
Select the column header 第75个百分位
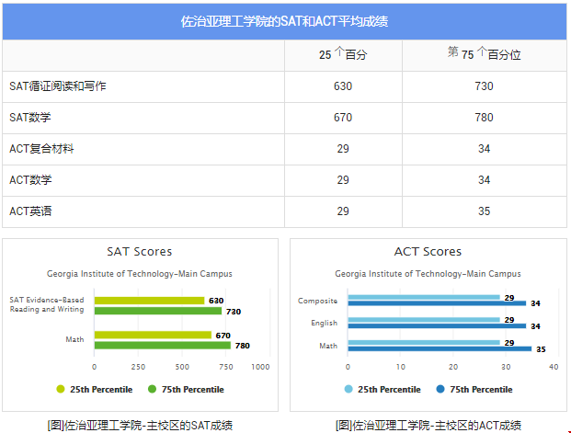[484, 54]
